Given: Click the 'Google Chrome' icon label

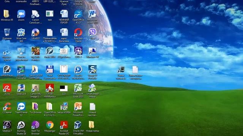Looking at the screenshot, I should pyautogui.click(x=78, y=3).
